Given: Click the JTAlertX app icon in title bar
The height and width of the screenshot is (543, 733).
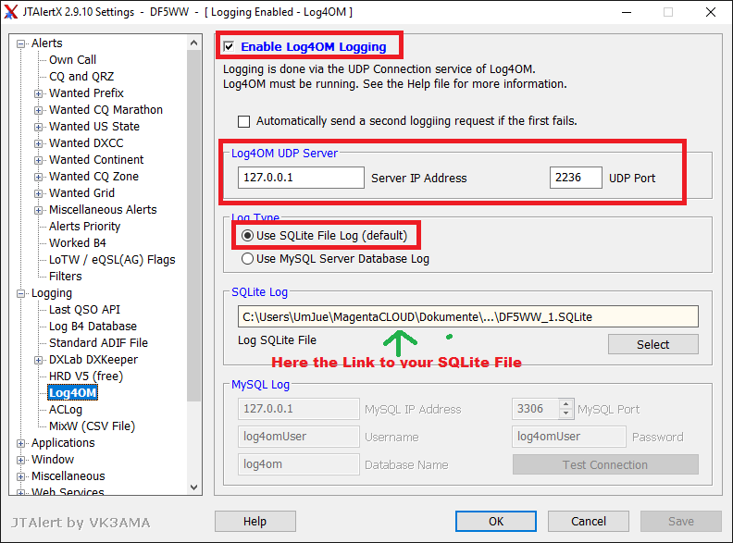Looking at the screenshot, I should [x=10, y=11].
